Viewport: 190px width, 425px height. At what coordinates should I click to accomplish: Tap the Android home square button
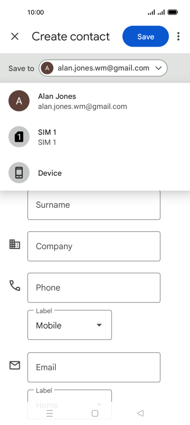[x=95, y=413]
